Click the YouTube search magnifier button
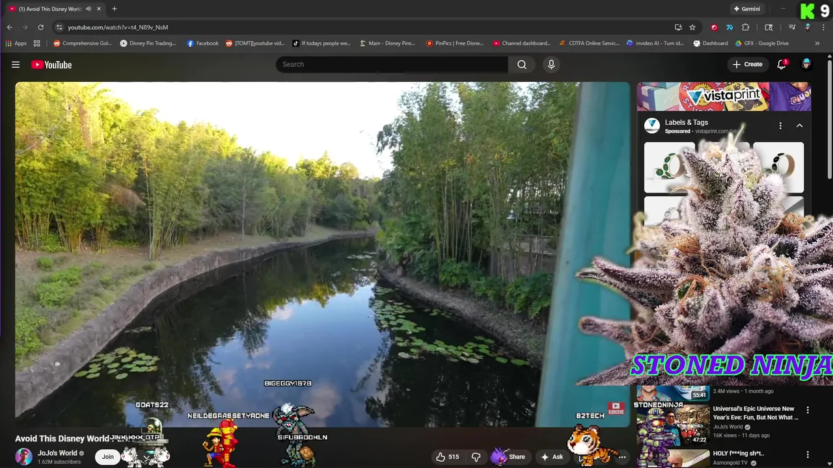 [522, 64]
